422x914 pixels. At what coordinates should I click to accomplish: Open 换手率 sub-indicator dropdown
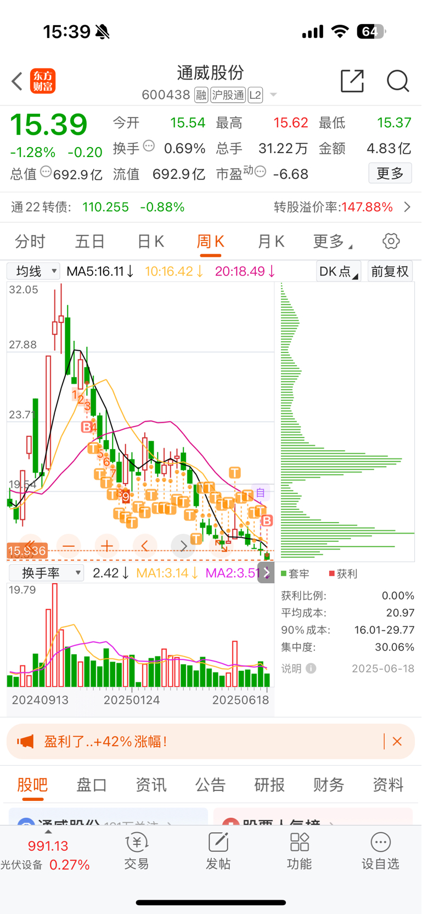click(x=46, y=573)
